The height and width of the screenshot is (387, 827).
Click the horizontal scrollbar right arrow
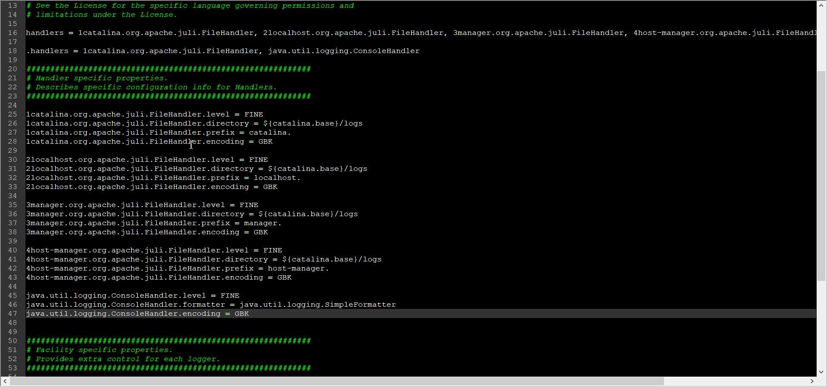[811, 381]
